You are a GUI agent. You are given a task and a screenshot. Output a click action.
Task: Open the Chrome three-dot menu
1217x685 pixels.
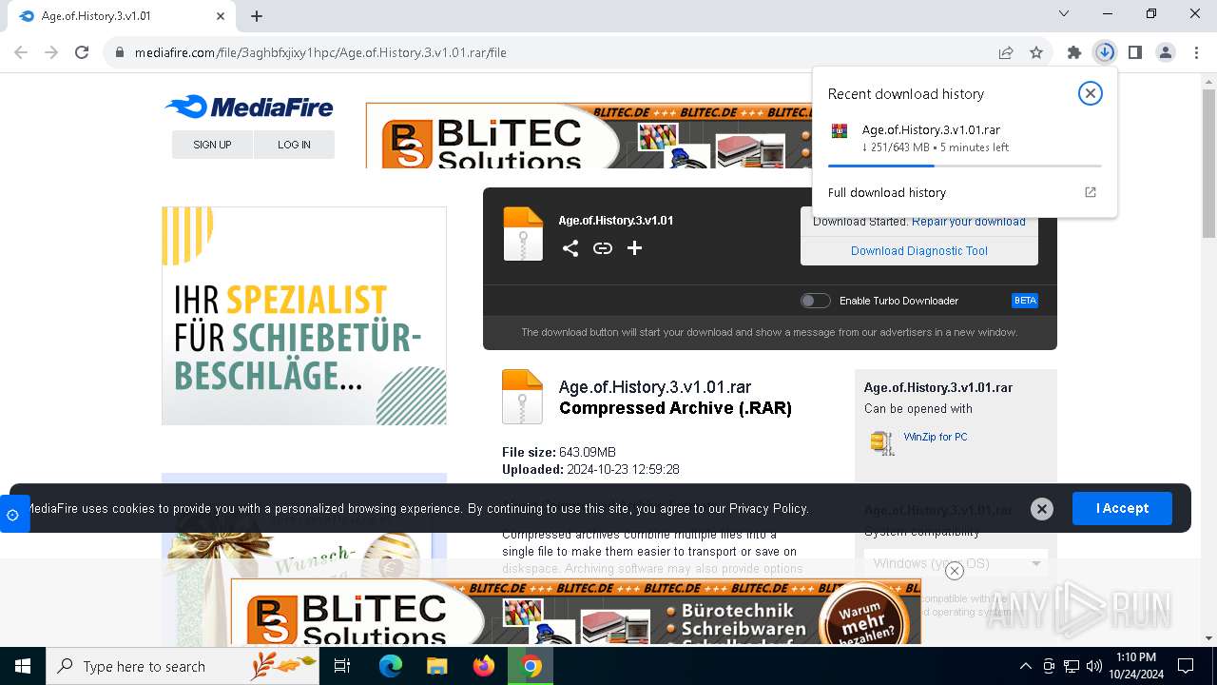(1196, 52)
